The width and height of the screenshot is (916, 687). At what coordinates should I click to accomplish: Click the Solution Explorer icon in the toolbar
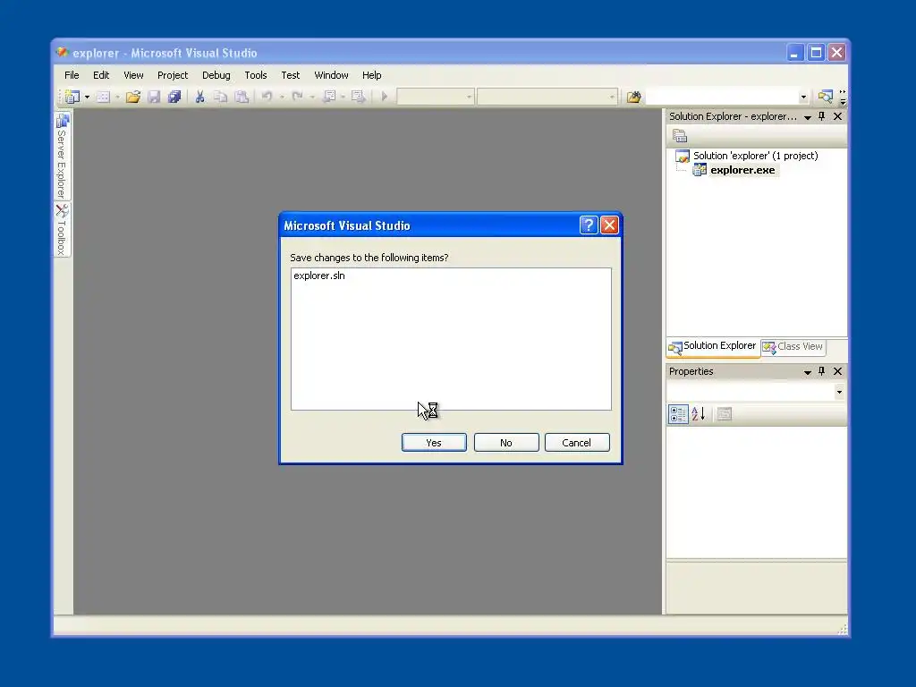coord(826,97)
